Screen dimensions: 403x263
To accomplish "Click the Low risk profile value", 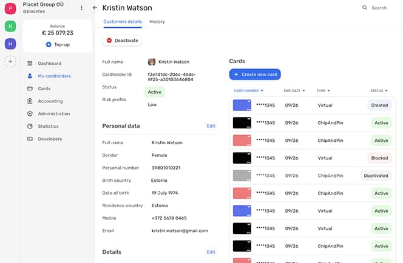I will point(152,105).
